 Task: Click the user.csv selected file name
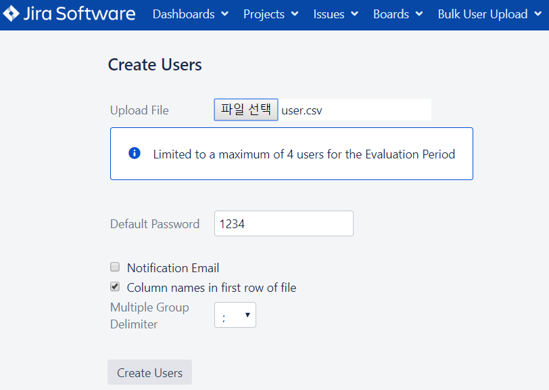pyautogui.click(x=302, y=110)
